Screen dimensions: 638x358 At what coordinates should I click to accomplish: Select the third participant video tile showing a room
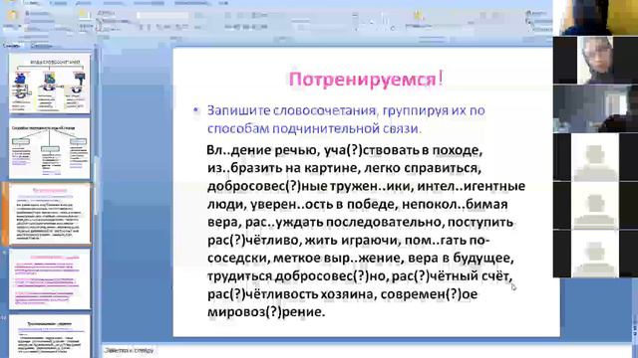[595, 108]
